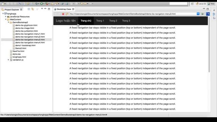Click the yellow Forward navigation arrow in main toolbar
Screen dimensions: 217x122
click(x=85, y=4)
